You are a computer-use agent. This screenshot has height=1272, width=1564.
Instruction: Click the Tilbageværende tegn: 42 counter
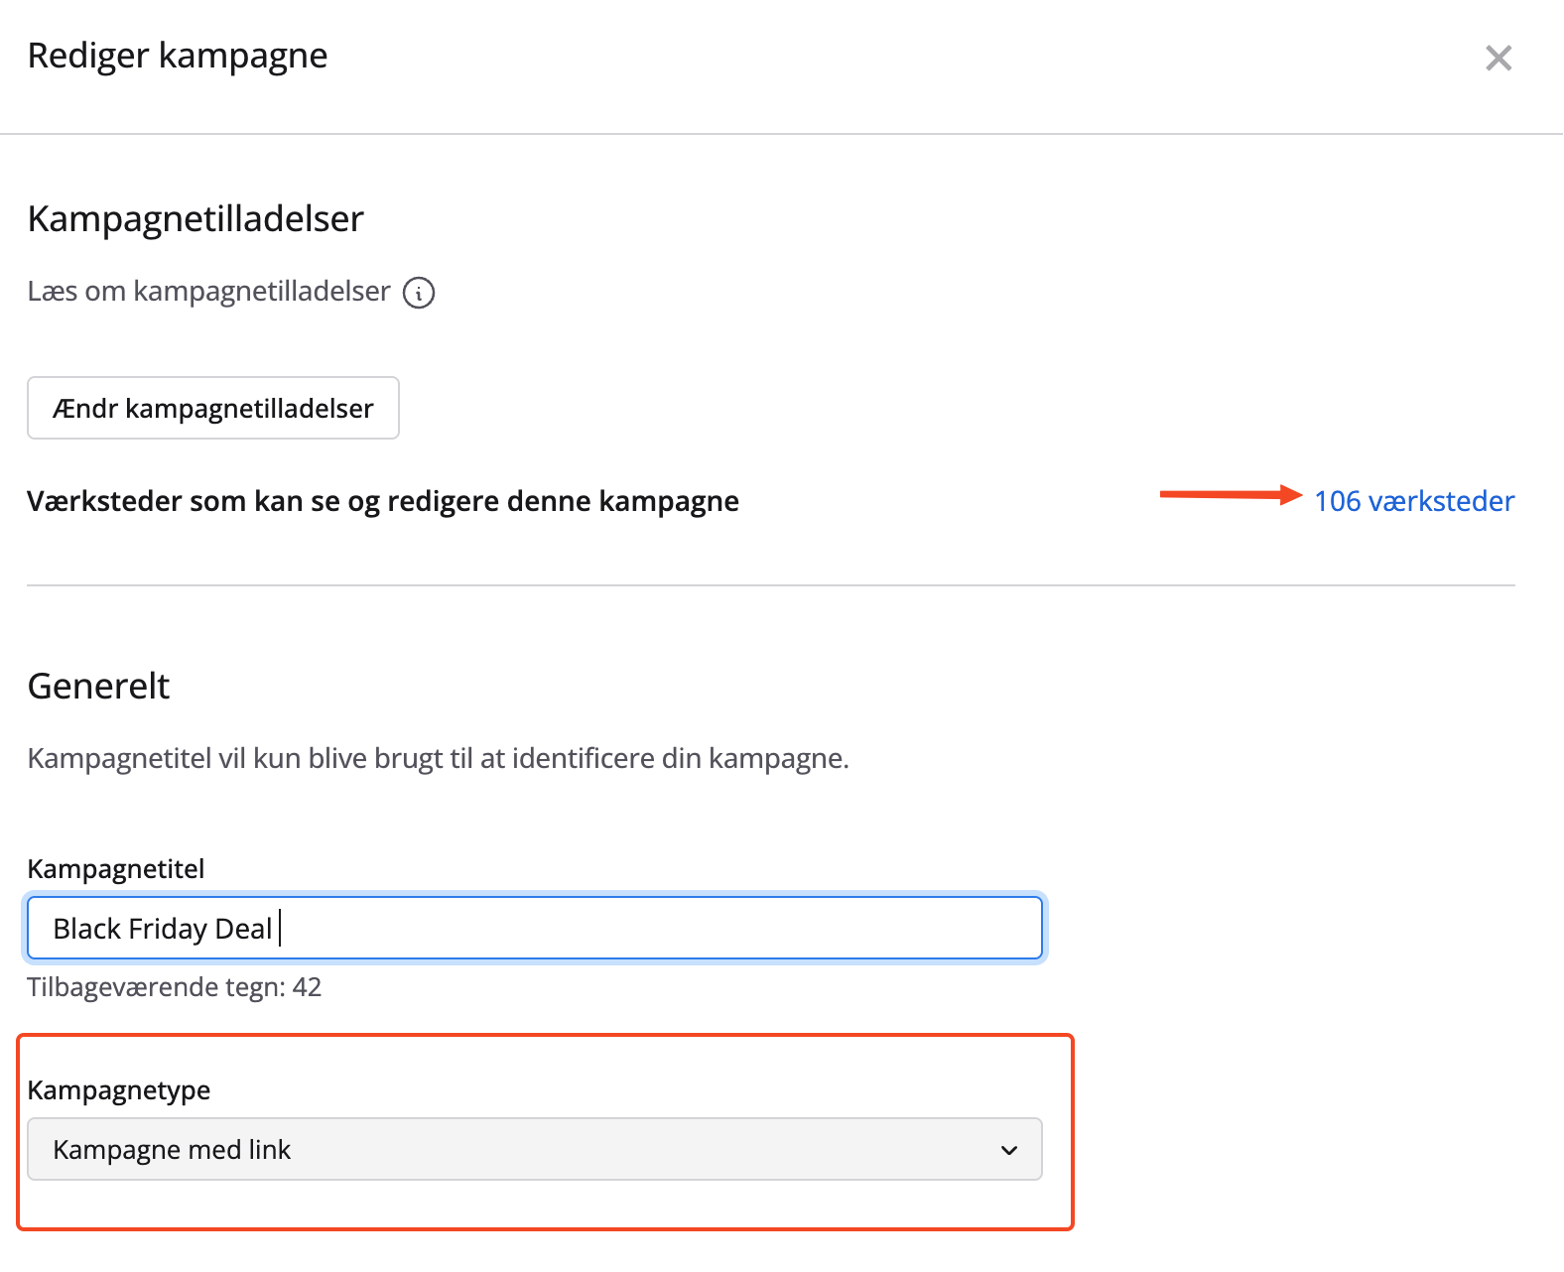pyautogui.click(x=175, y=987)
